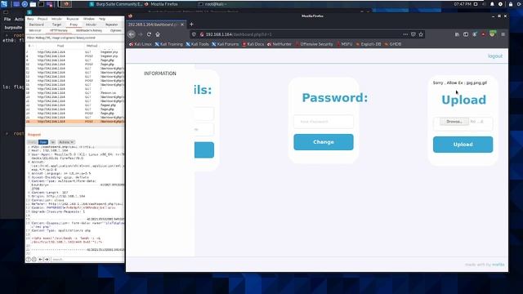This screenshot has width=523, height=294.
Task: Toggle the Firefox sidebar view icon
Action: click(x=466, y=34)
